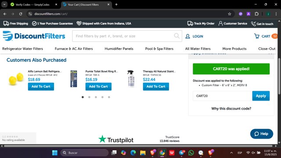Open the Windows Start menu
281x158 pixels.
[x=54, y=153]
